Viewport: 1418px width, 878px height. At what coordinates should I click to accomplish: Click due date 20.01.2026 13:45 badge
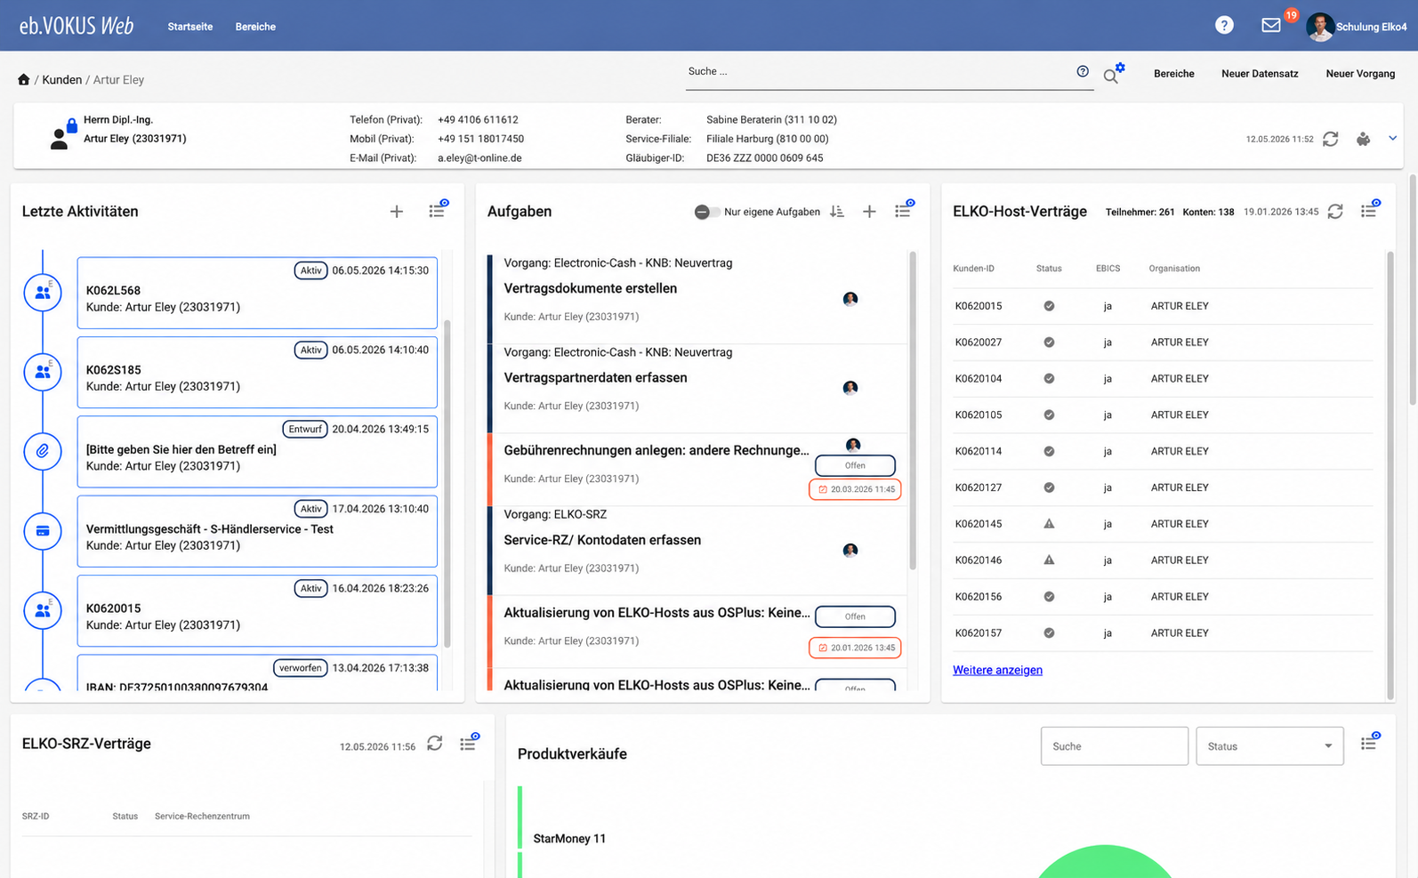click(x=855, y=648)
